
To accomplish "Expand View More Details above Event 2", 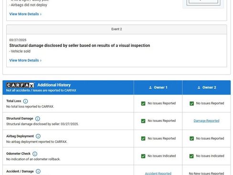I will click(25, 14).
